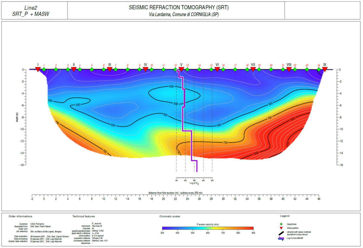Screen dimensions: 363x248
Task: Click the purple MASW Vs log profile line
Action: coord(187,120)
